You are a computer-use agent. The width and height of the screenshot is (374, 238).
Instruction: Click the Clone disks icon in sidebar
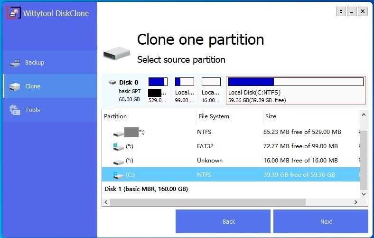pos(15,86)
